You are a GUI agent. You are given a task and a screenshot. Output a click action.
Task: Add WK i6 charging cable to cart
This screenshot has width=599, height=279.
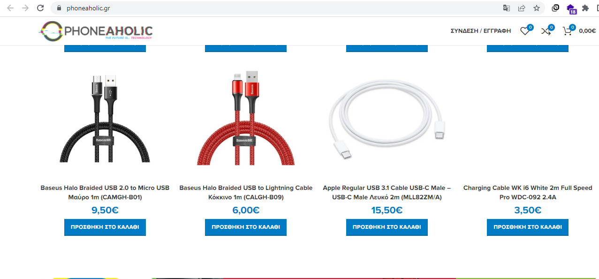(528, 227)
